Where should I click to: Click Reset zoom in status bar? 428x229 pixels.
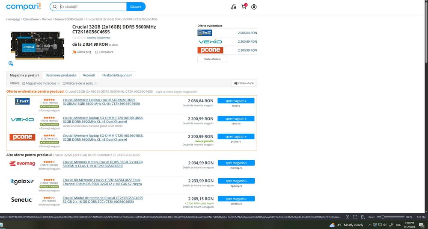coord(372,217)
